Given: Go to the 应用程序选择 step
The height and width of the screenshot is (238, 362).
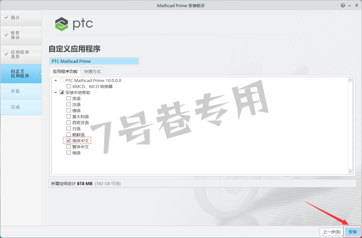Looking at the screenshot, I should (21, 55).
